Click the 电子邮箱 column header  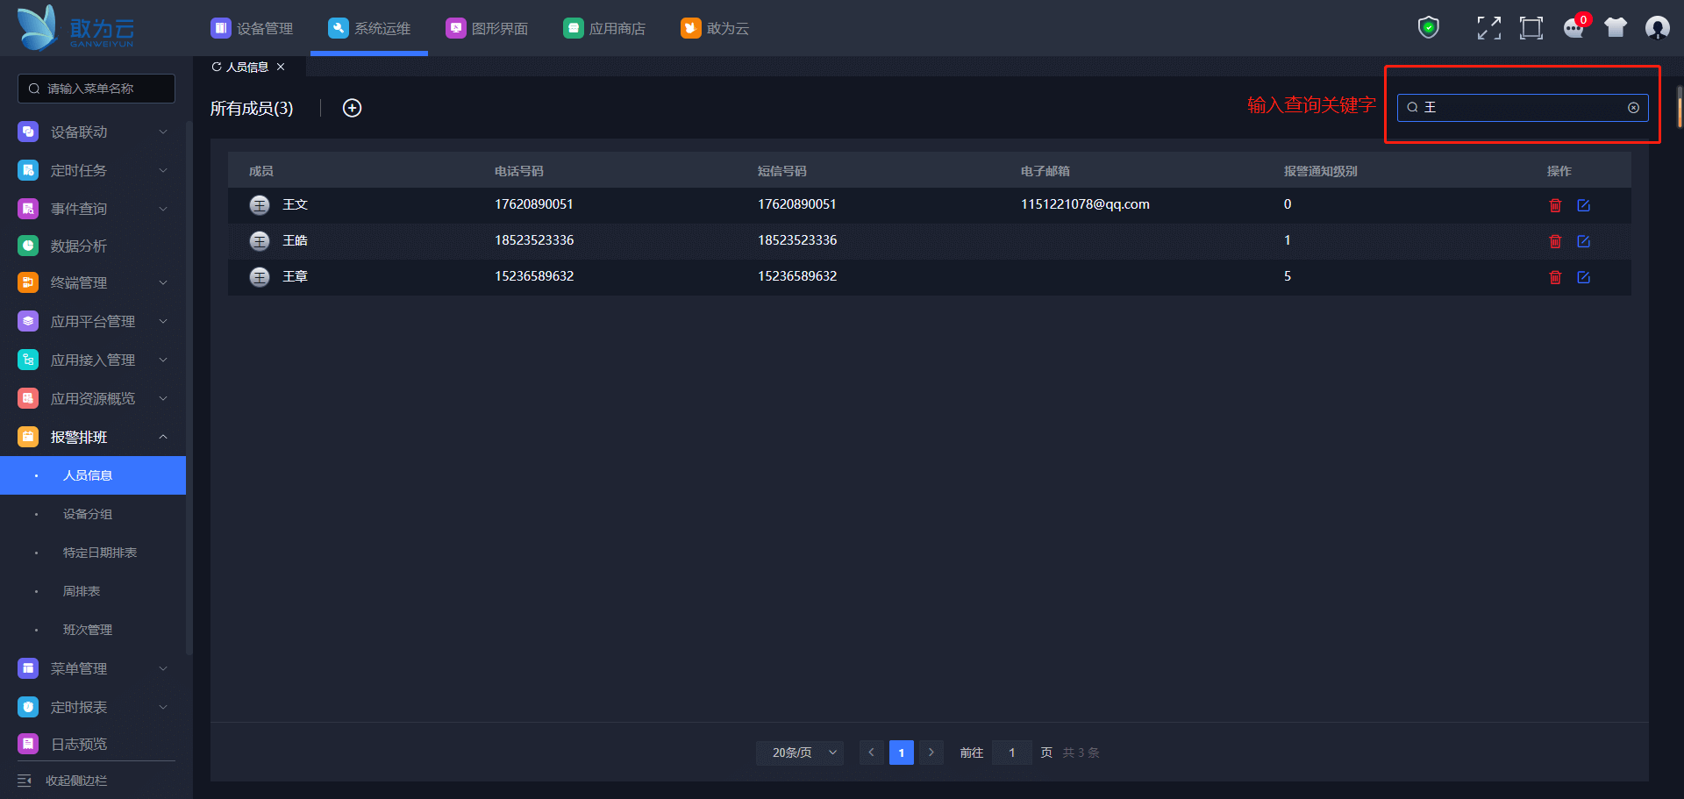[1045, 171]
